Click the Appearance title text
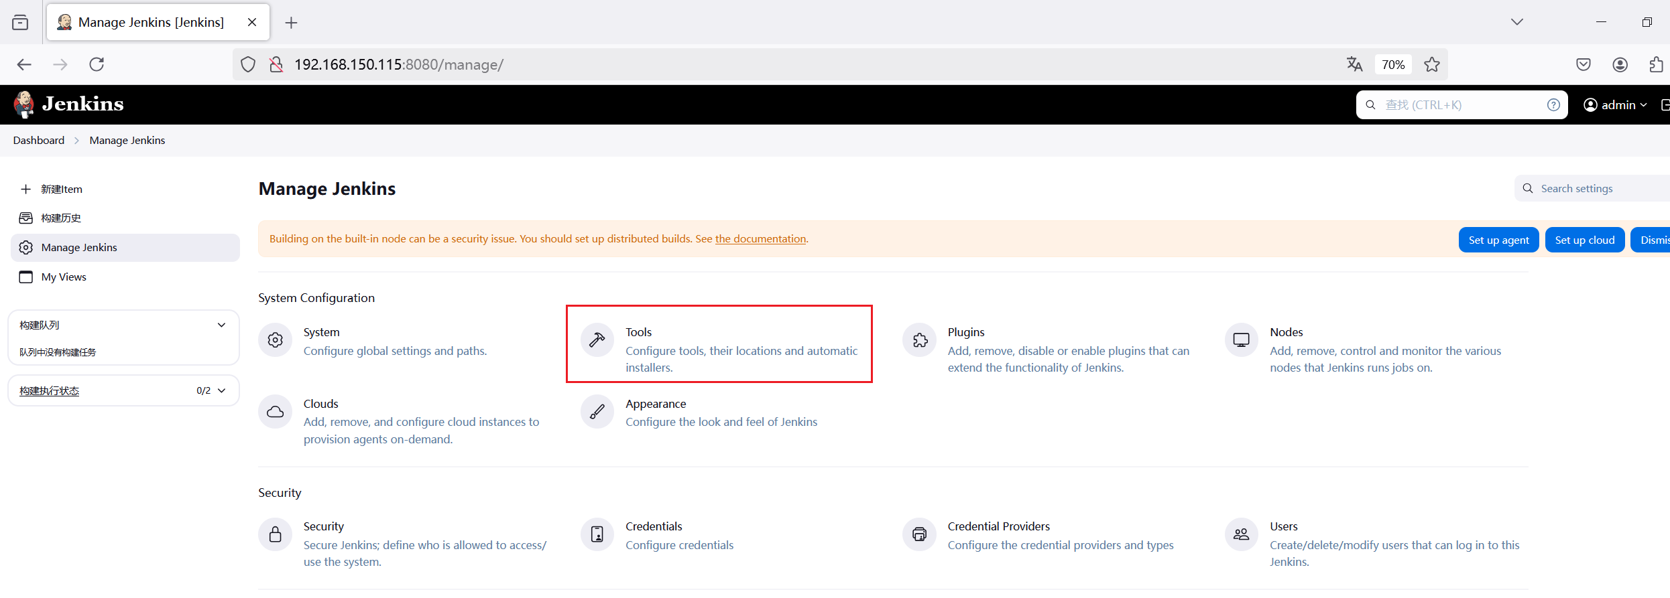The image size is (1670, 598). [x=656, y=404]
